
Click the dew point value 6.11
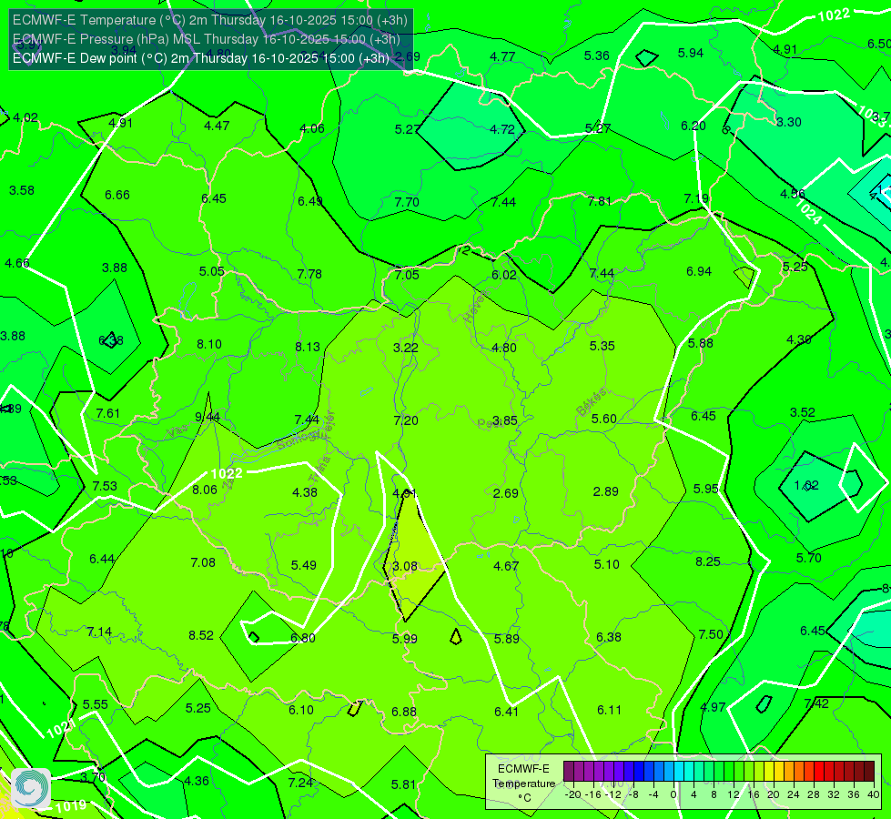click(x=609, y=710)
